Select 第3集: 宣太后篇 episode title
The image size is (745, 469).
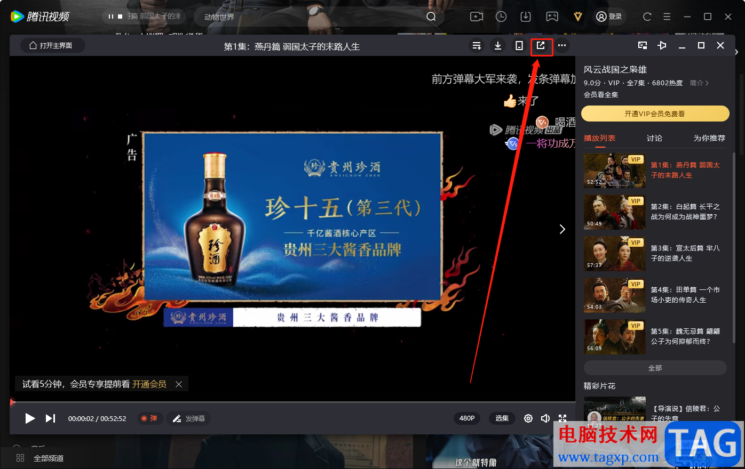[x=685, y=253]
